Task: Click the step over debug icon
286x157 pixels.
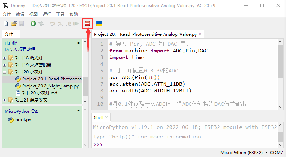Action: 53,24
